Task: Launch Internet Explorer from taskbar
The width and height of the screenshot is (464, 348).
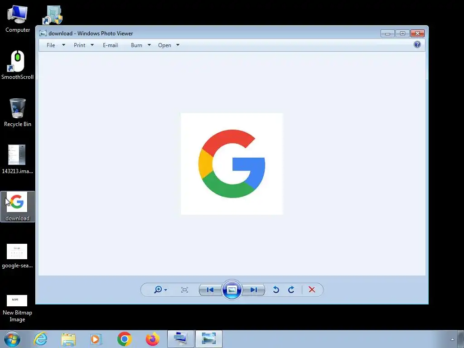Action: click(40, 339)
